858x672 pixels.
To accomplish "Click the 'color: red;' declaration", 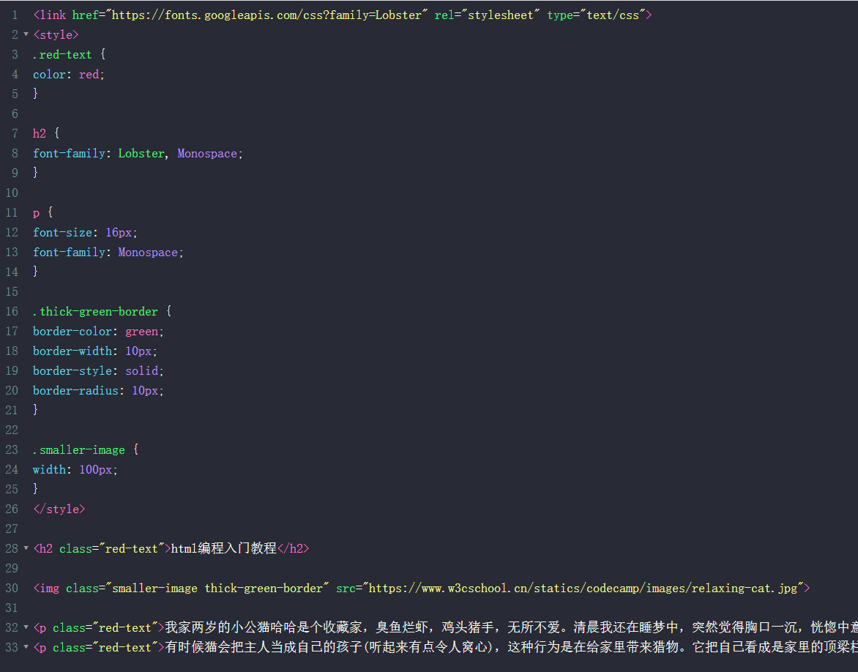I will click(x=68, y=75).
